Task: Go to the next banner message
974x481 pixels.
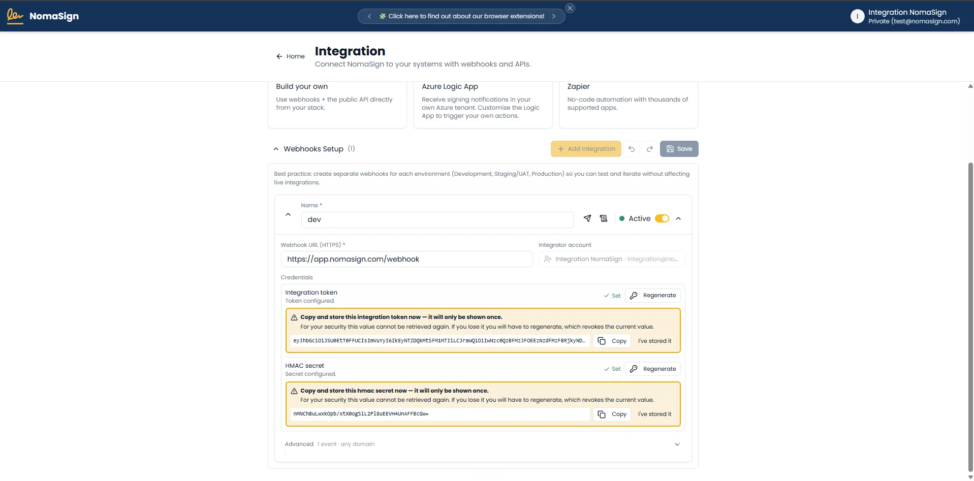Action: 554,16
